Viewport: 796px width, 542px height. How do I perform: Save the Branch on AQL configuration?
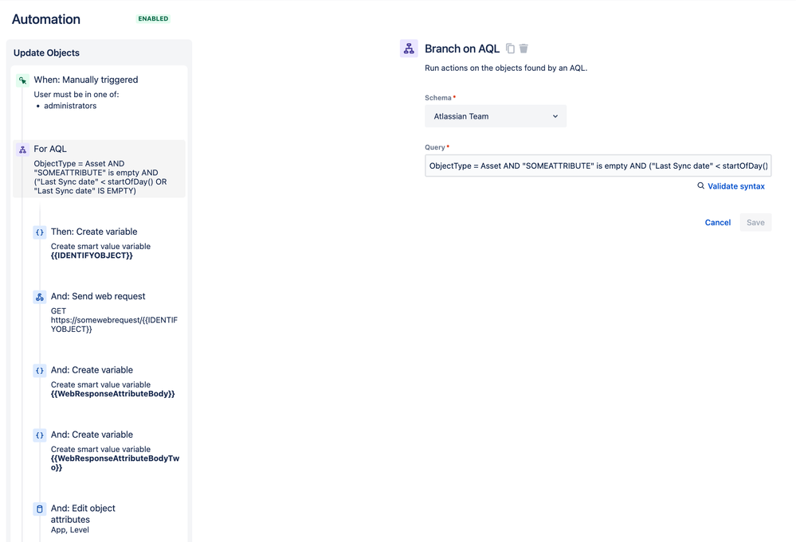755,222
